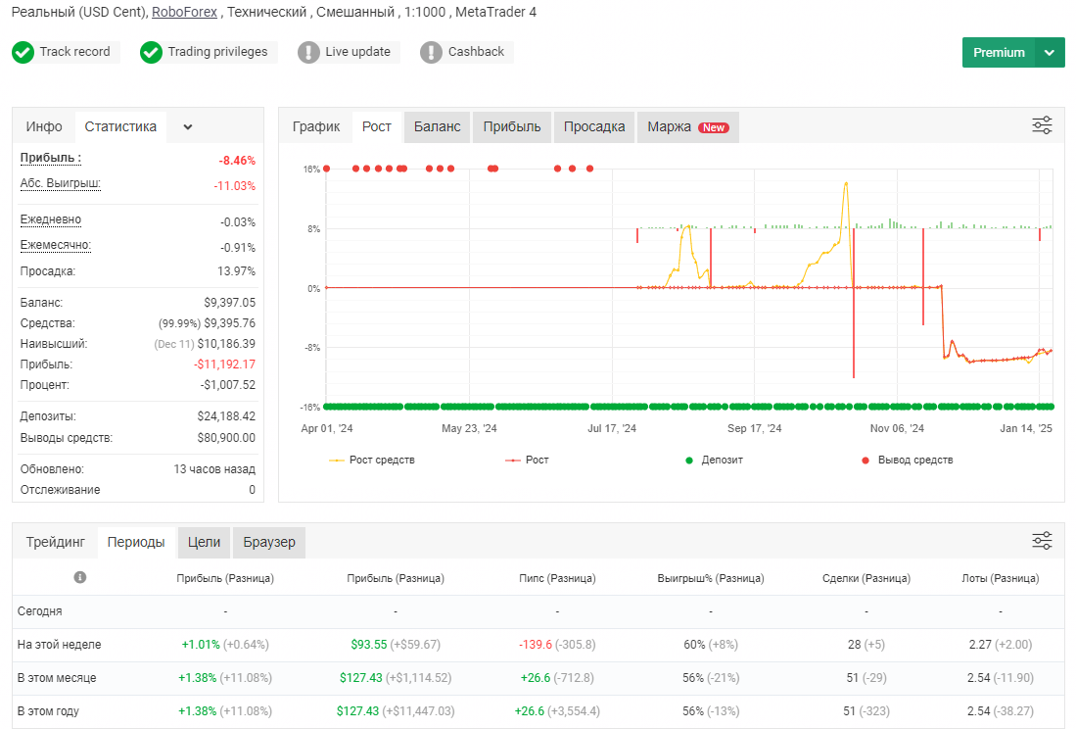Click the green Premium button
The width and height of the screenshot is (1076, 729).
(x=999, y=53)
